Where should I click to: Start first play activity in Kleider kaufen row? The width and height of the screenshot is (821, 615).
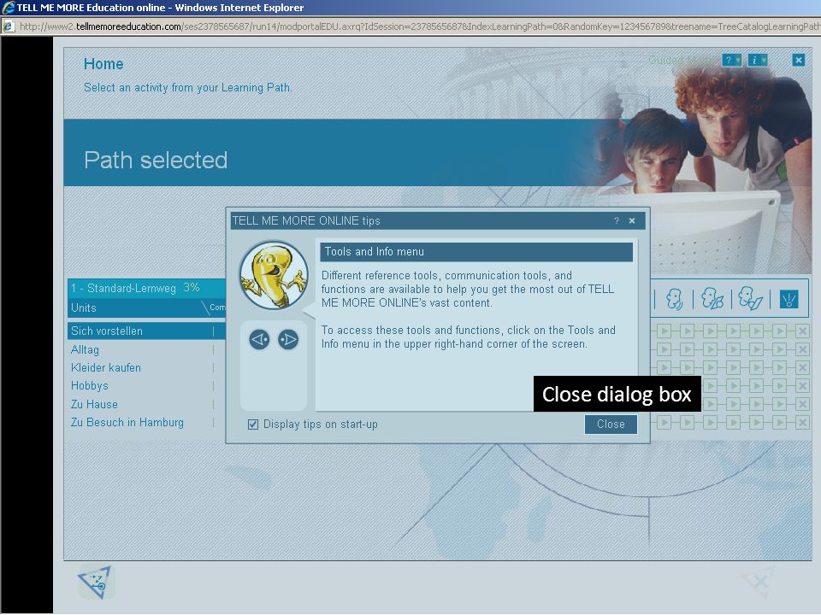[664, 367]
